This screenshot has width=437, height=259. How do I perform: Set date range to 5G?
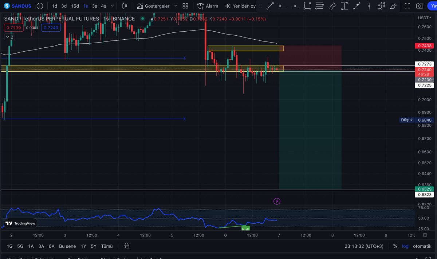(x=20, y=246)
